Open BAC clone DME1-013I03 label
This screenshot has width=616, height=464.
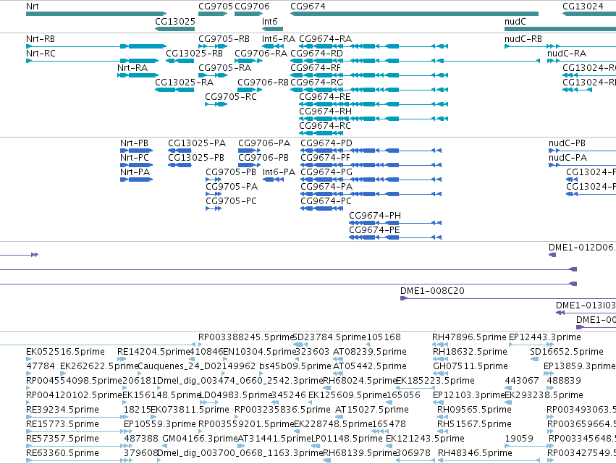[586, 305]
